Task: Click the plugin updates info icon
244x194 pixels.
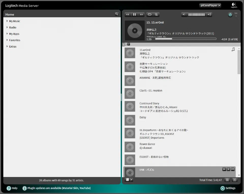Action: (24, 188)
